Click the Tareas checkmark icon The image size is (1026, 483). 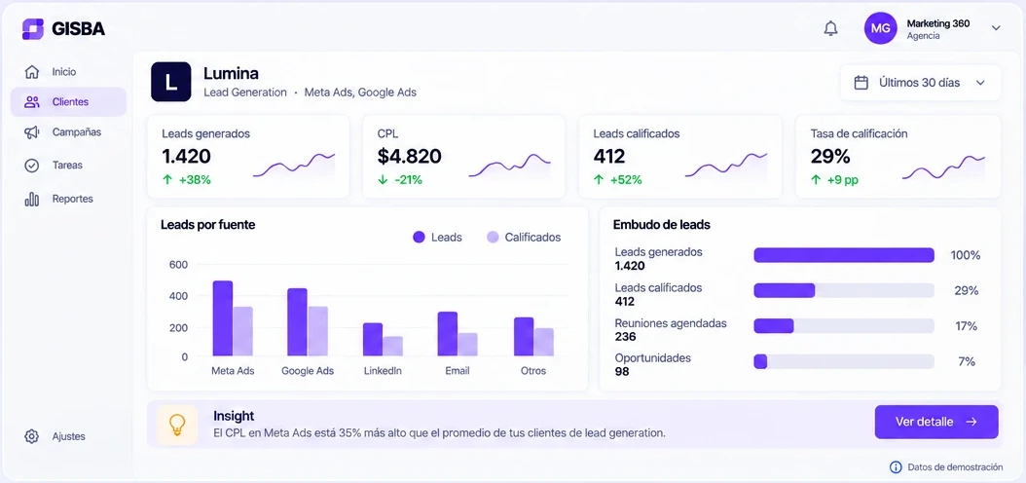click(31, 166)
